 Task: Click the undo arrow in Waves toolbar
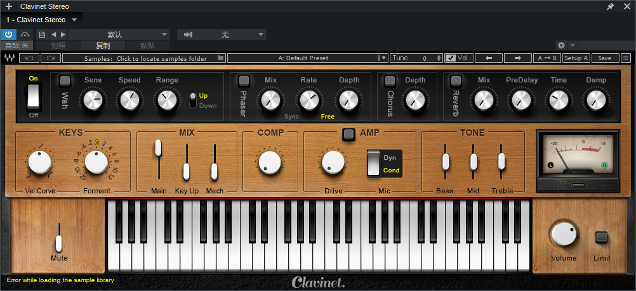click(x=29, y=58)
